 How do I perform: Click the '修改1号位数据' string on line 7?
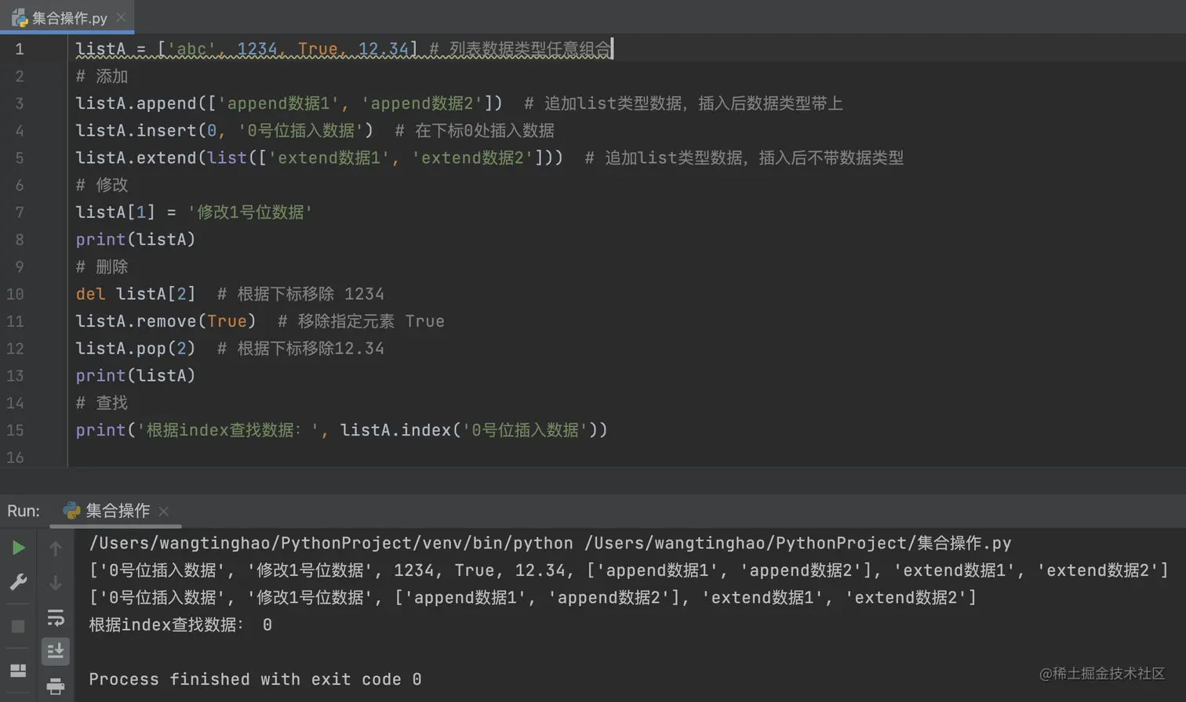click(249, 212)
